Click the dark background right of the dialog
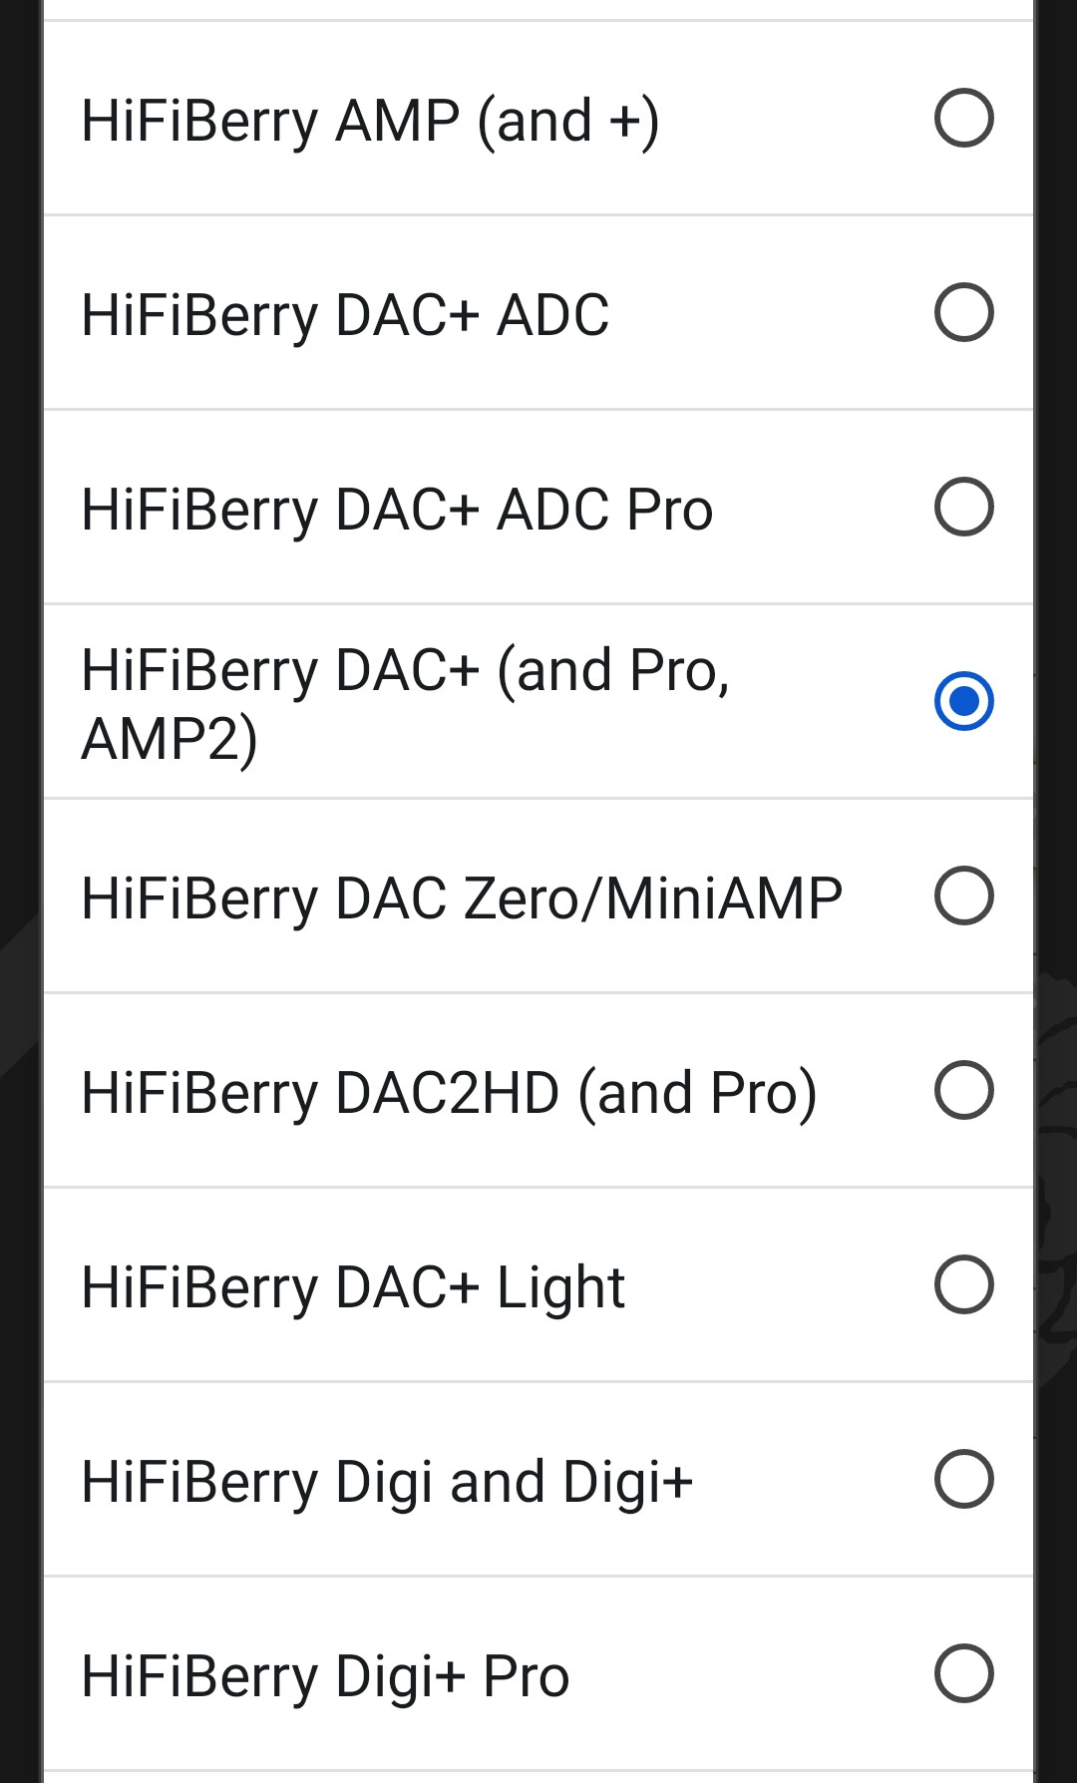This screenshot has width=1077, height=1783. pyautogui.click(x=1057, y=499)
